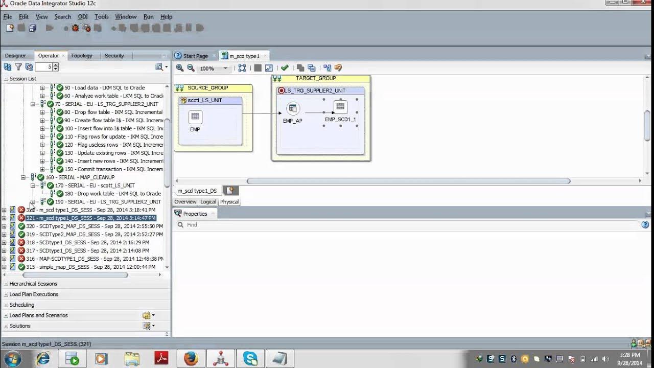The image size is (654, 368).
Task: Open the Search menu
Action: [x=62, y=17]
